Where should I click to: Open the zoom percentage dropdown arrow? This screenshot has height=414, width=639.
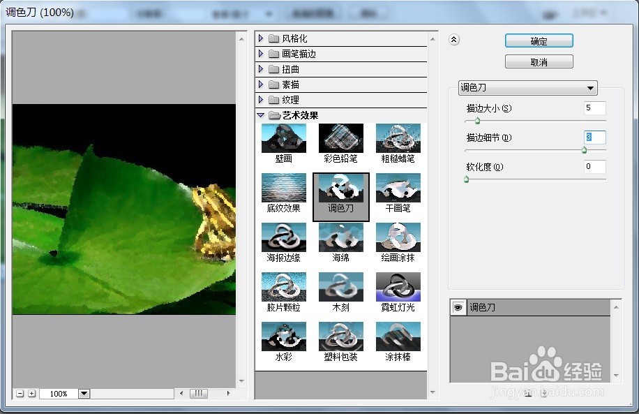pyautogui.click(x=84, y=394)
